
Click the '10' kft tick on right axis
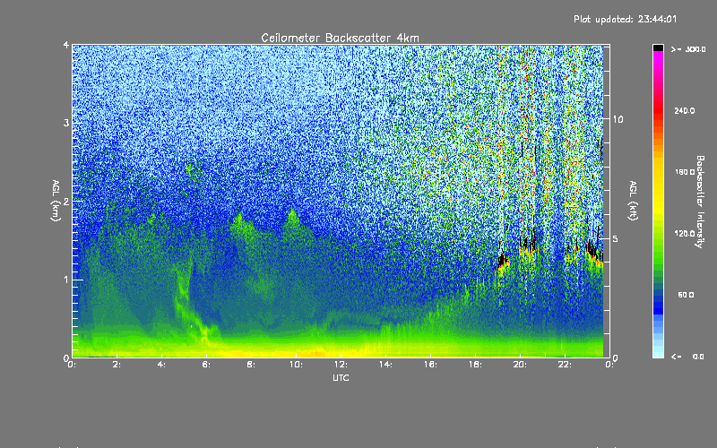coord(618,119)
